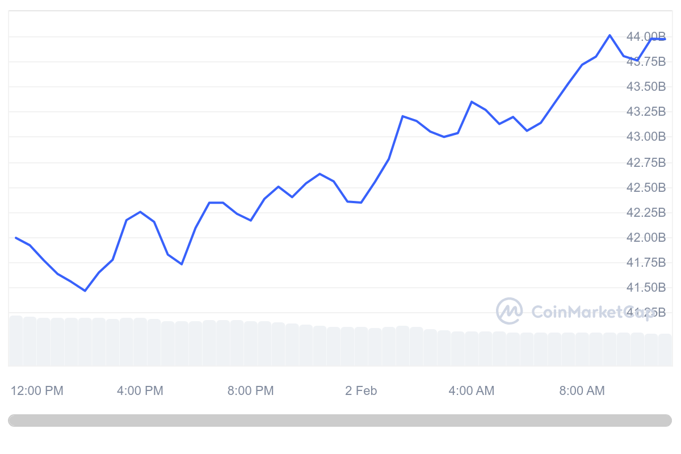Viewport: 681px width, 454px height.
Task: Click the last volume bar at far right
Action: 665,349
